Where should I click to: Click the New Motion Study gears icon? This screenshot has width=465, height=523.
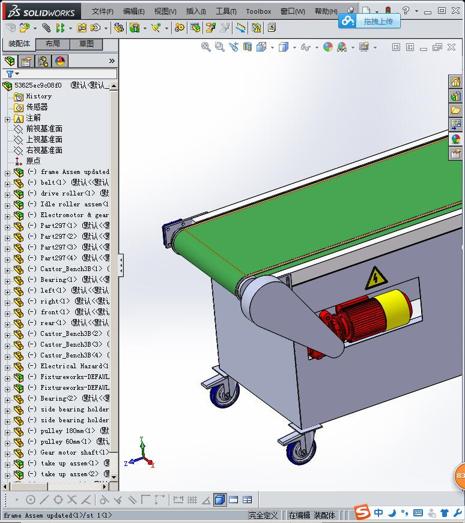coord(180,28)
